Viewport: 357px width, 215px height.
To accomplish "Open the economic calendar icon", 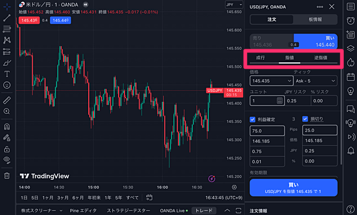I will [x=351, y=77].
